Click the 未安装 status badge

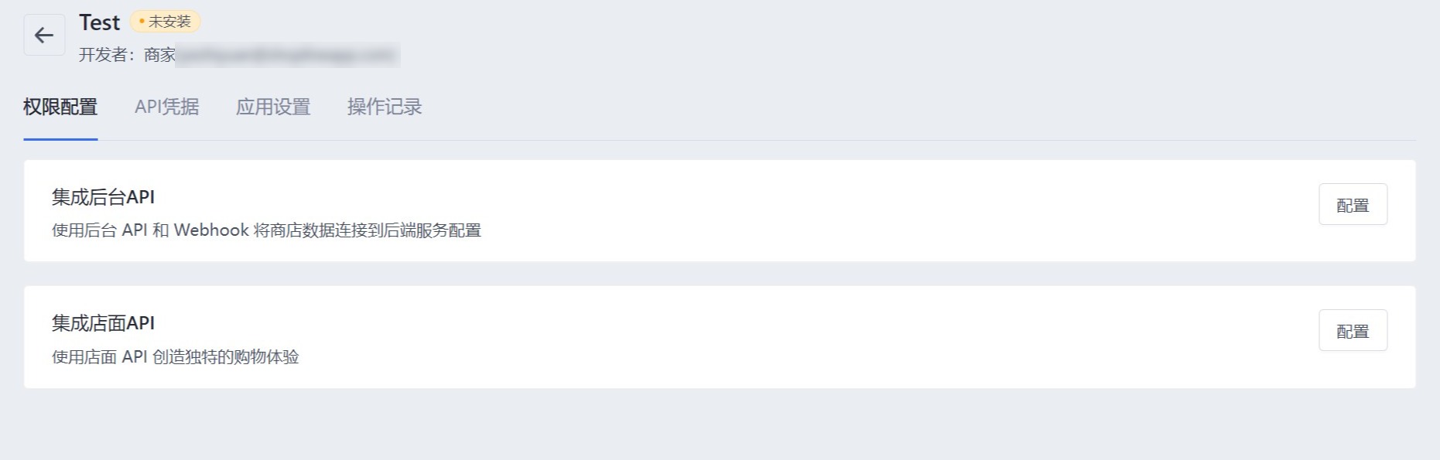click(166, 22)
